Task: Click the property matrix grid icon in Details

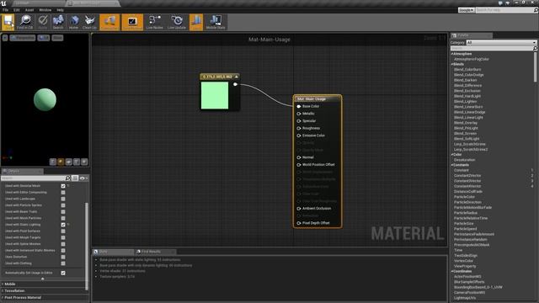Action: [x=75, y=178]
